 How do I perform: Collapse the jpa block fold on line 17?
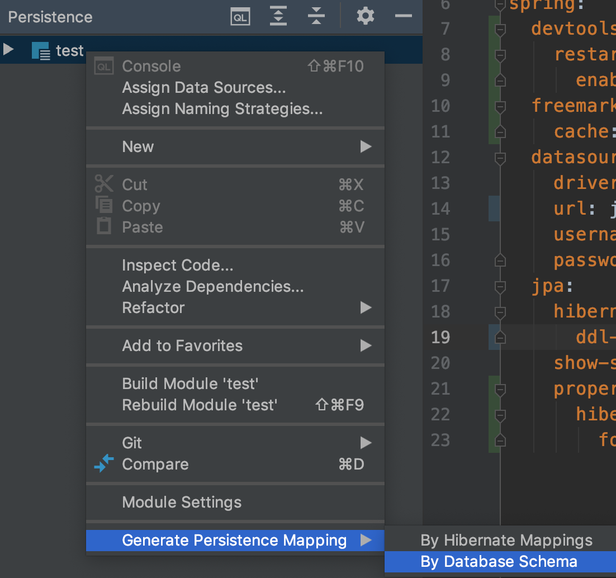(500, 287)
